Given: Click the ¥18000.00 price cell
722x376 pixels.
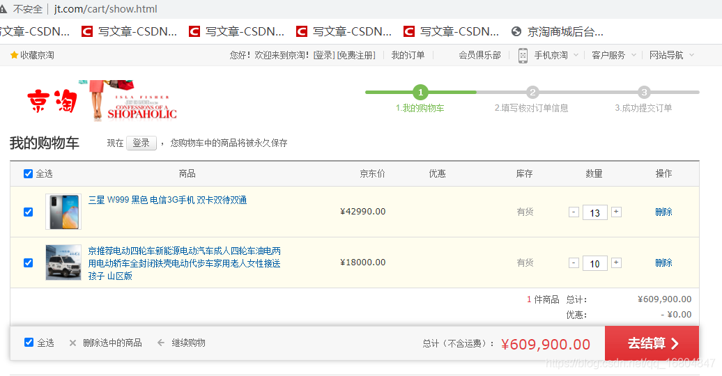Looking at the screenshot, I should 363,262.
